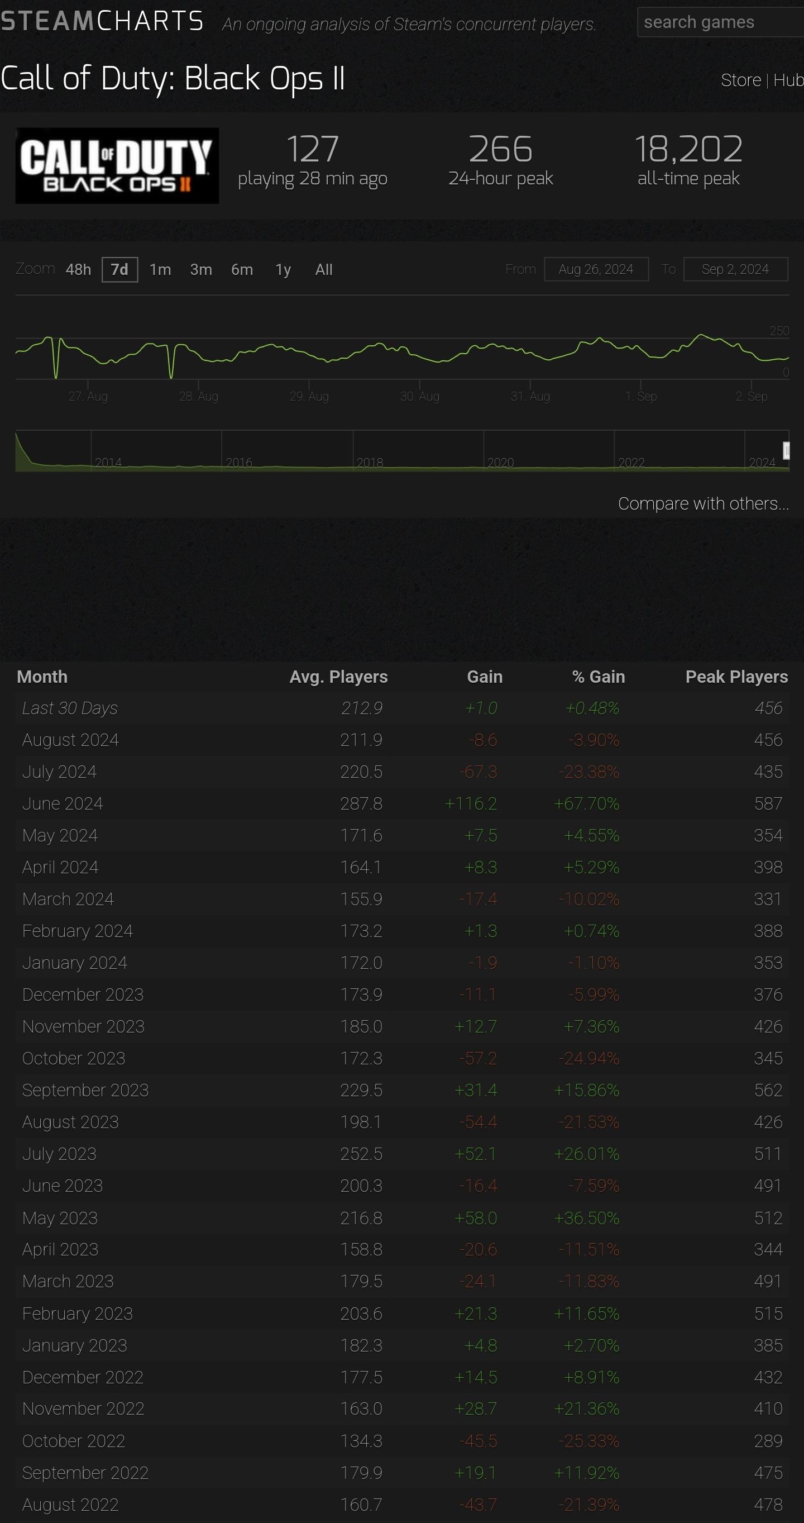Open Compare with others link
804x1523 pixels.
click(703, 503)
